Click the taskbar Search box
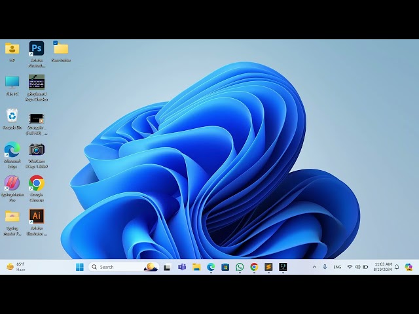 (x=121, y=267)
